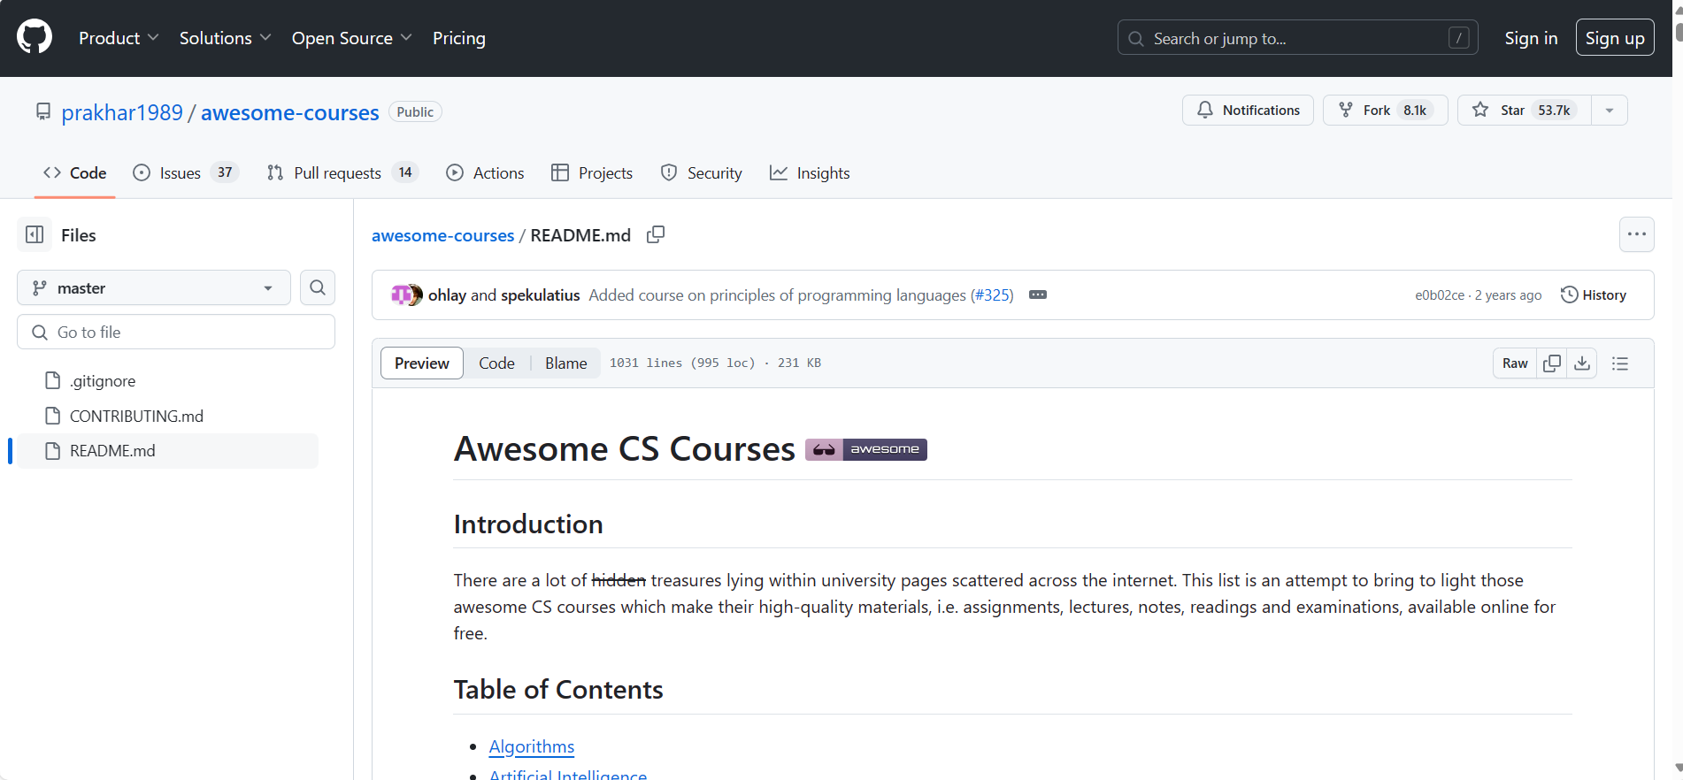Star the awesome-courses repository
1683x780 pixels.
tap(1525, 111)
